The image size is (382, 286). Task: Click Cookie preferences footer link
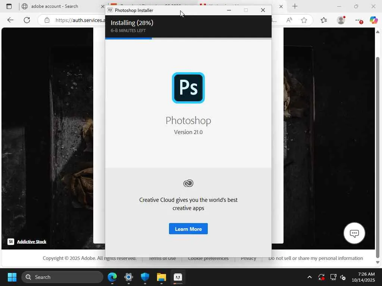(208, 258)
